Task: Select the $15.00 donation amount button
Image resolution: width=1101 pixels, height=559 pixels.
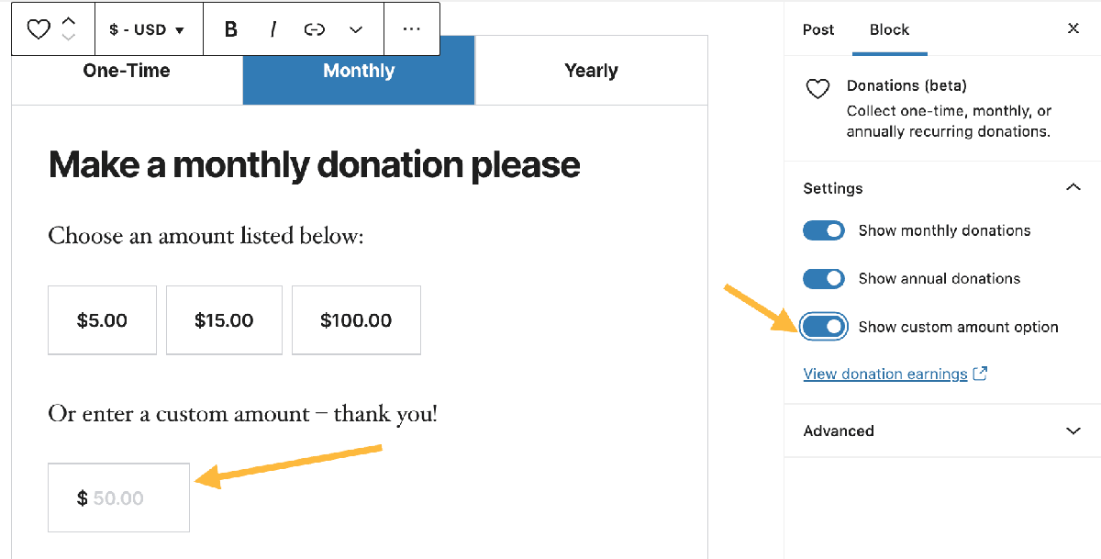Action: (x=224, y=320)
